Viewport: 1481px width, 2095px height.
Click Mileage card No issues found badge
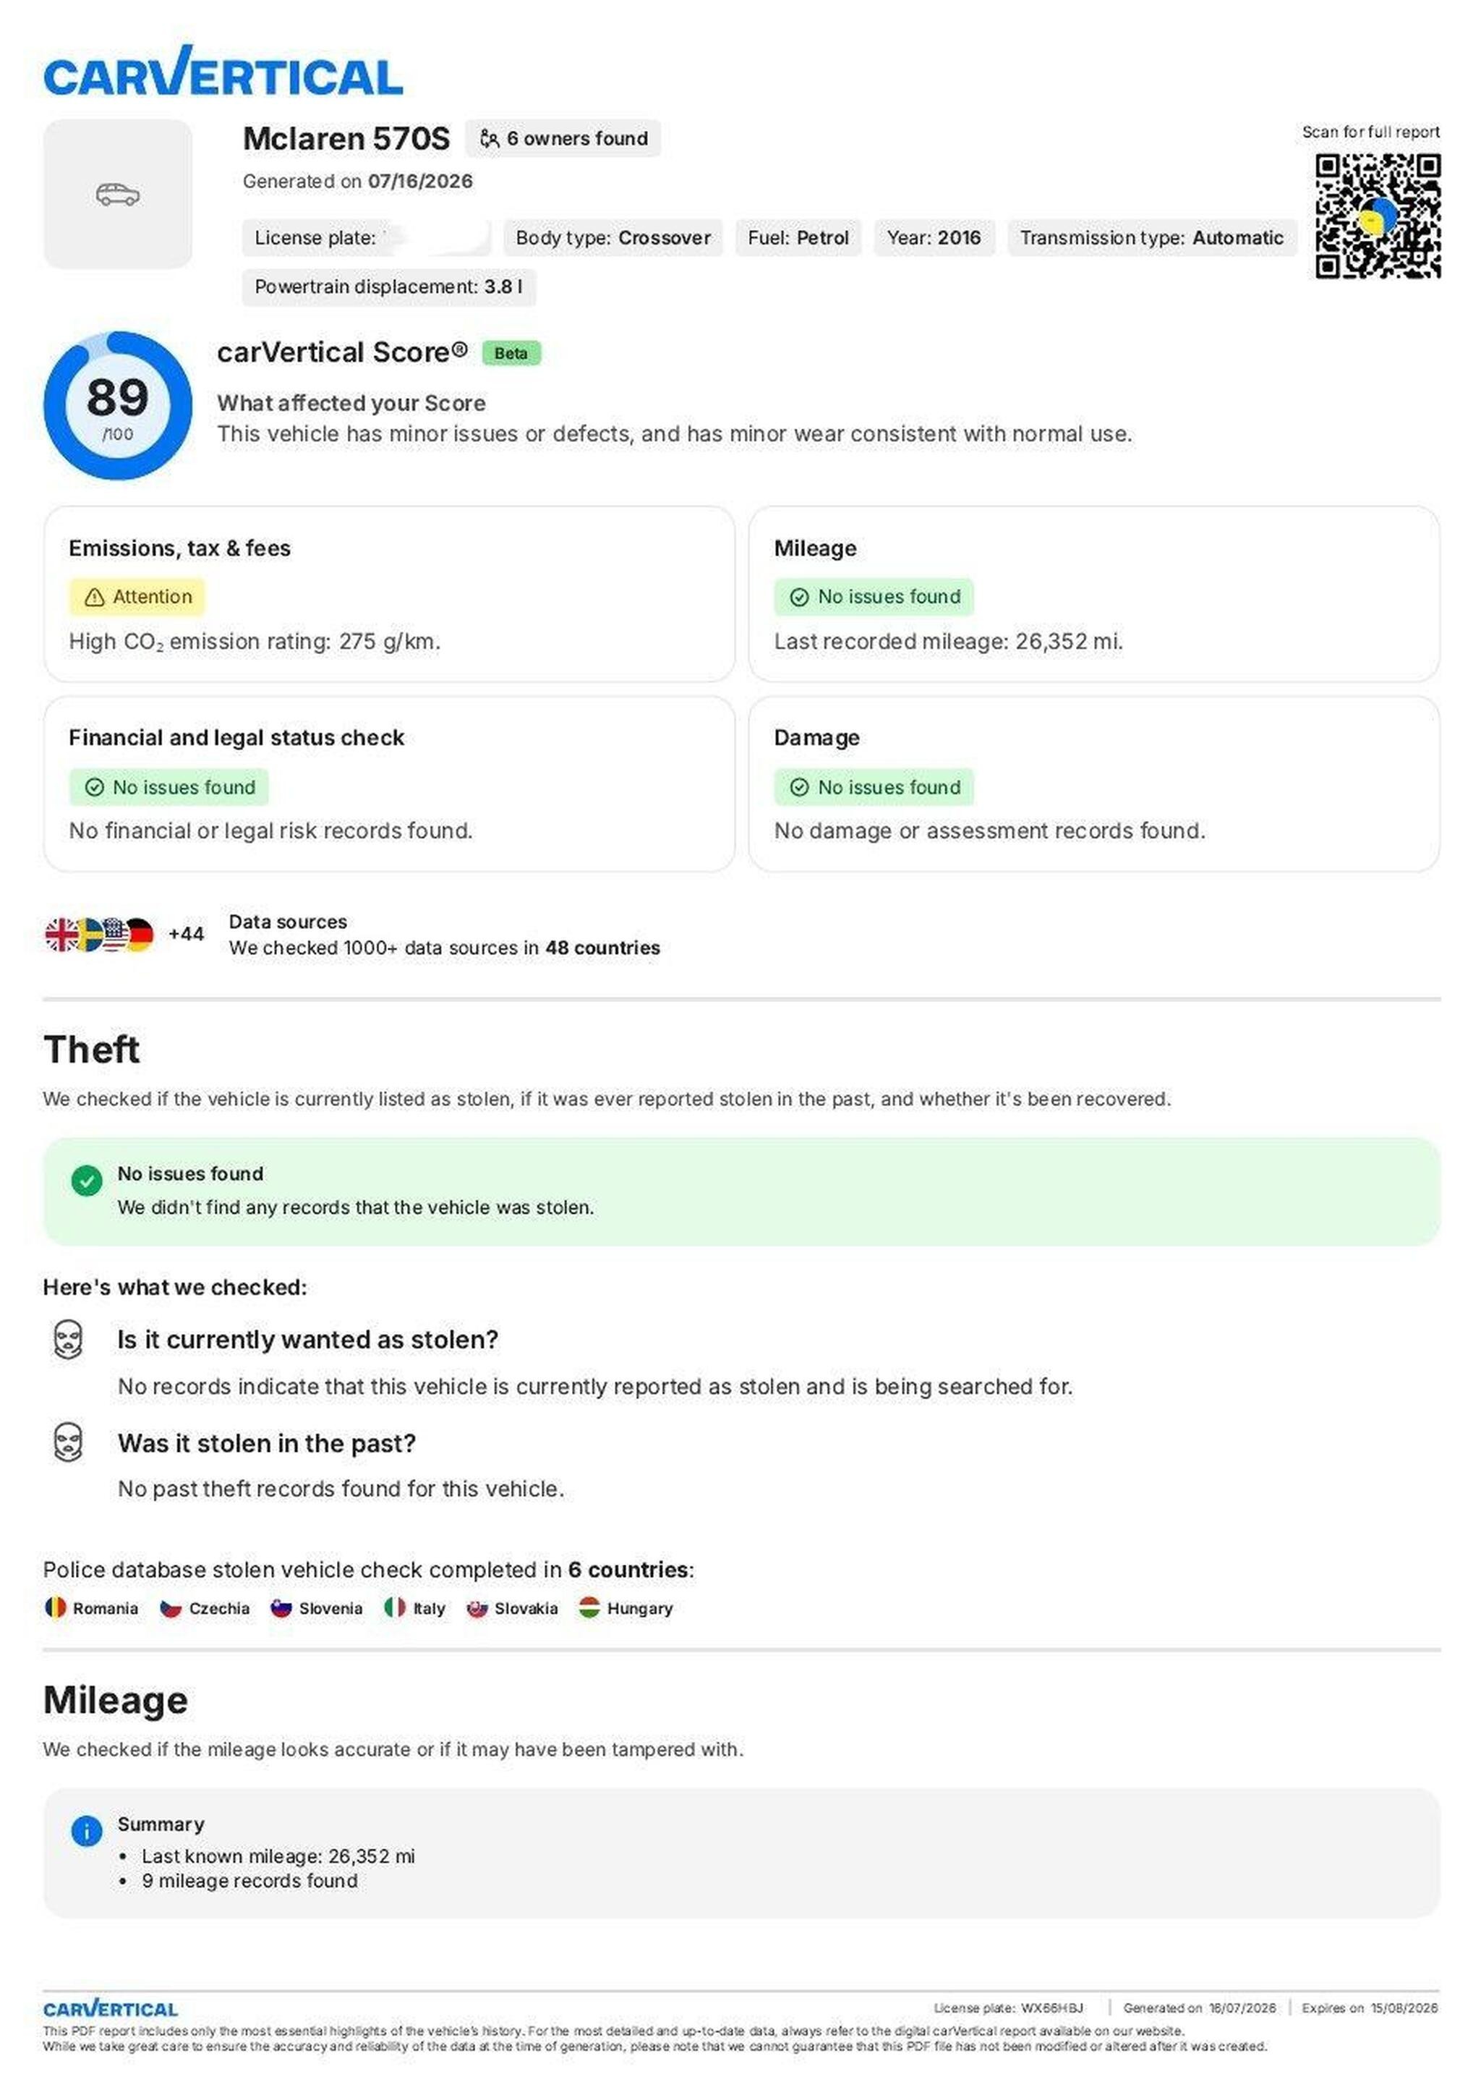(x=874, y=597)
